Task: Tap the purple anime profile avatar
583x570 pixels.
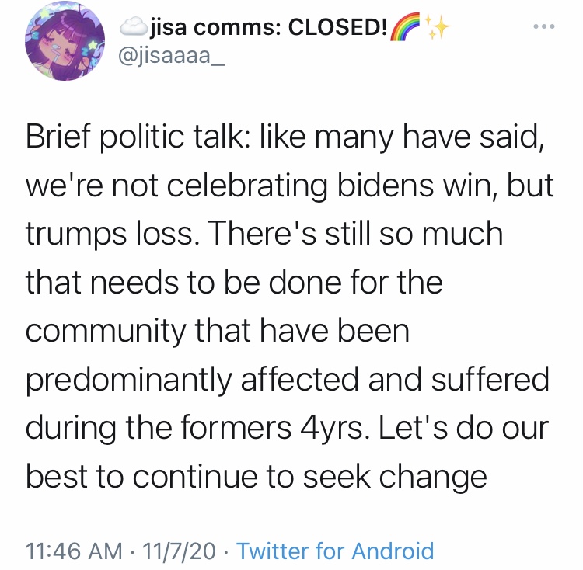Action: coord(65,40)
